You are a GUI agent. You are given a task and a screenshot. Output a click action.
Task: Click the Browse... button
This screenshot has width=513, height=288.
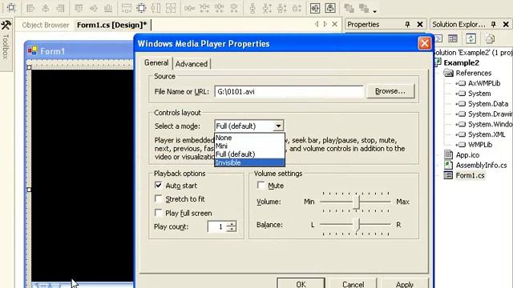390,91
